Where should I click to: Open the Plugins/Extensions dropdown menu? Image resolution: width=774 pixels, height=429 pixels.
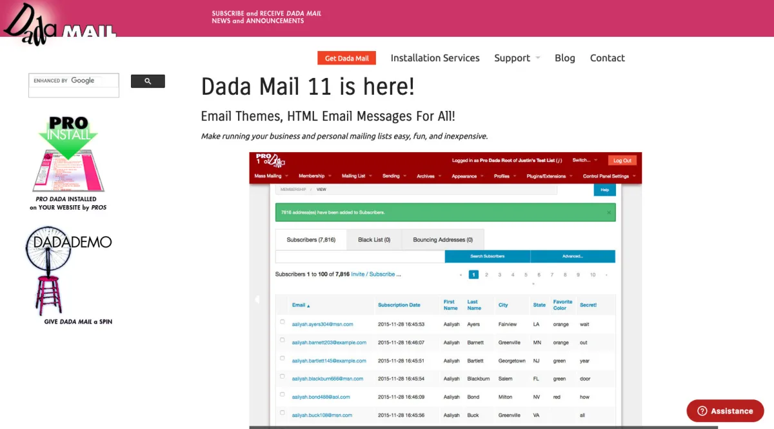coord(550,176)
